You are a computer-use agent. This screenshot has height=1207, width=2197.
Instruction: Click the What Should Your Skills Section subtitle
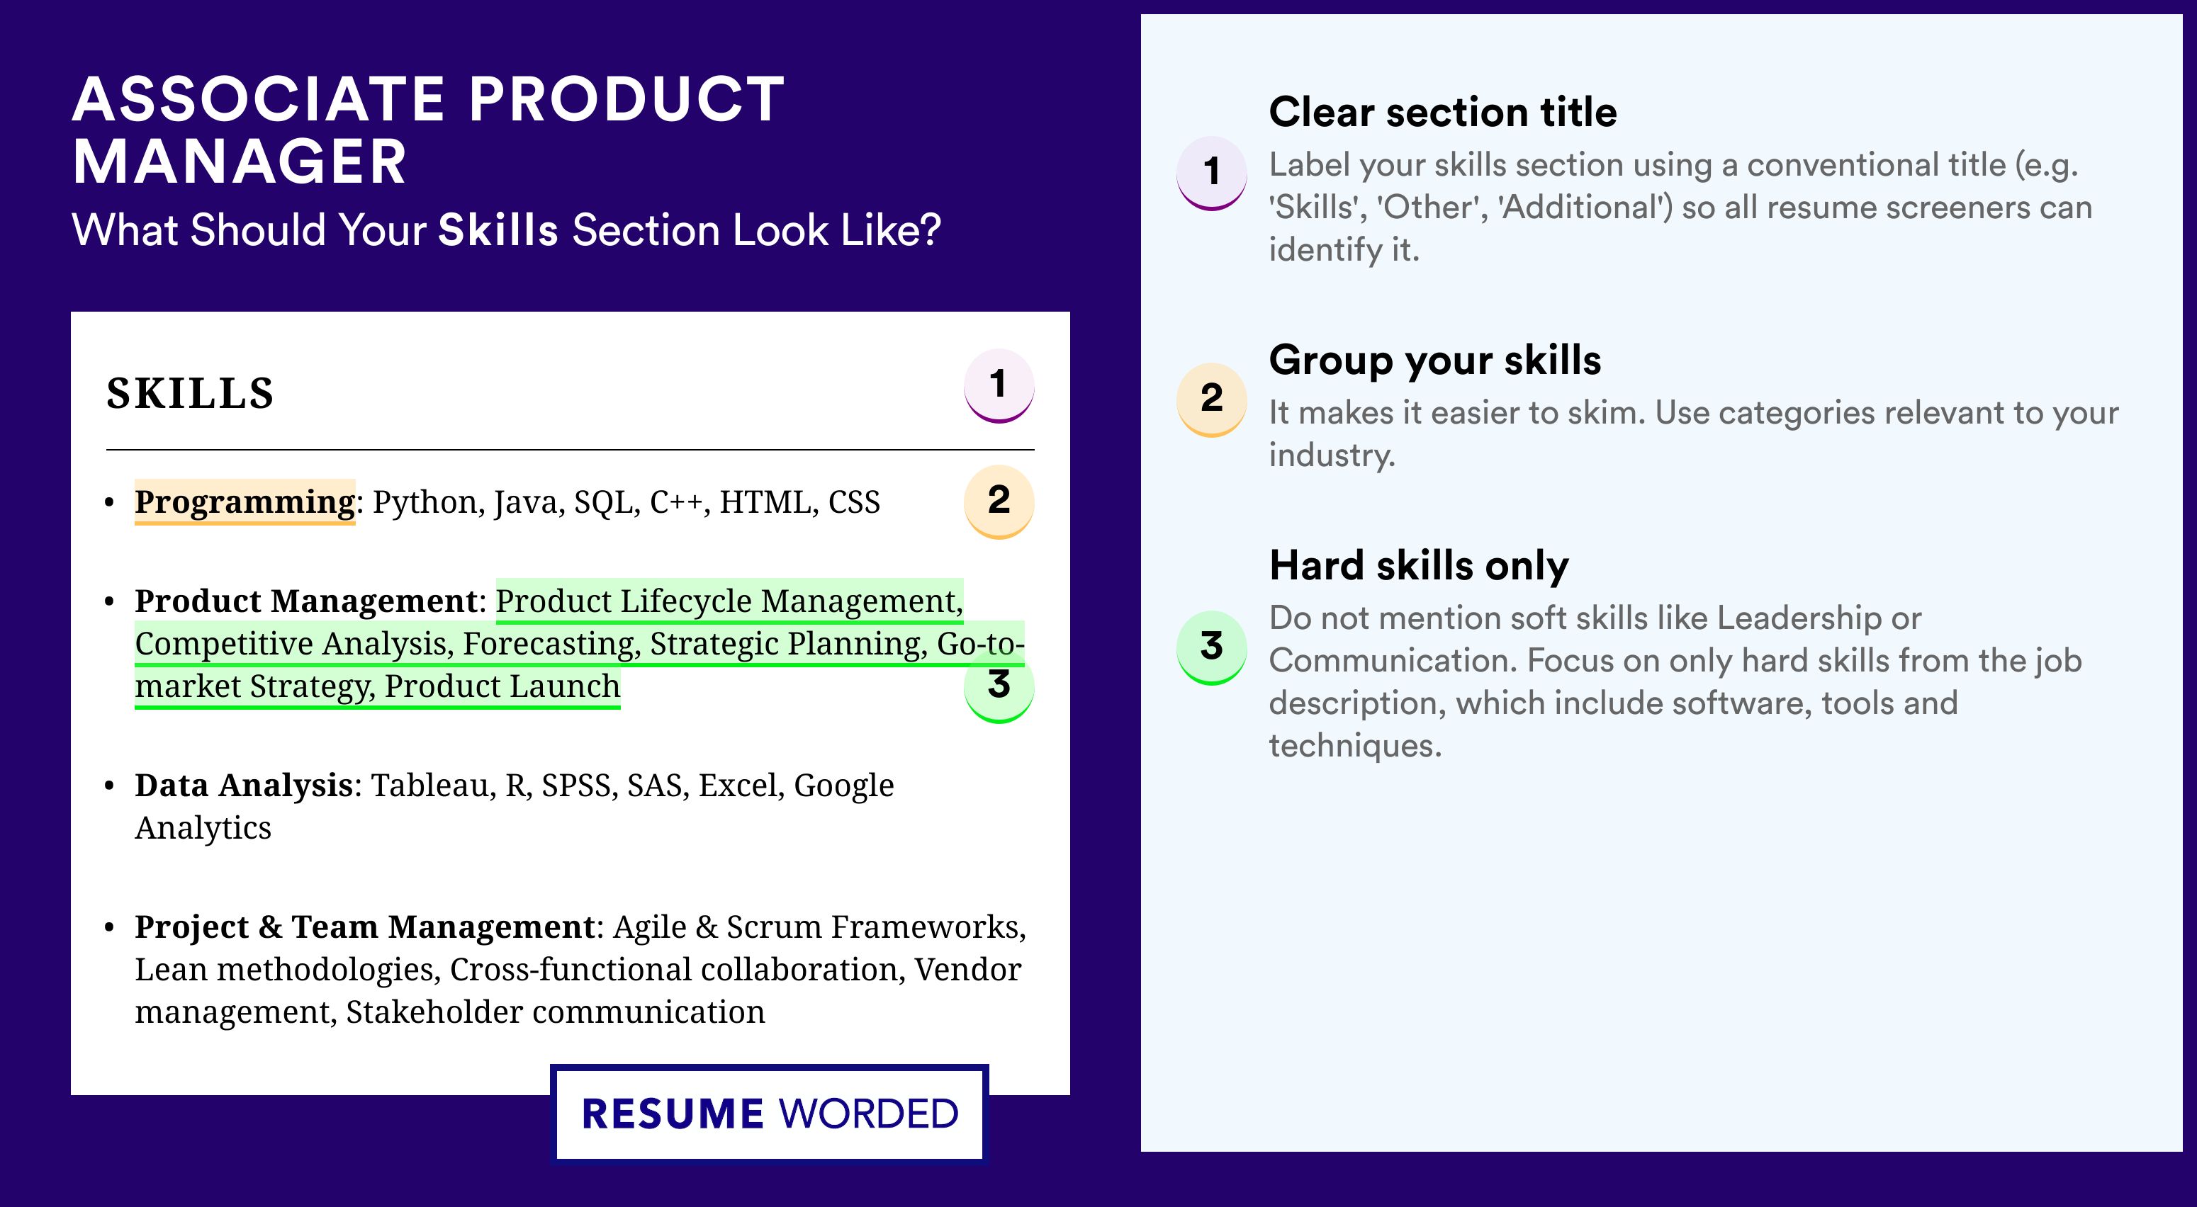click(506, 230)
